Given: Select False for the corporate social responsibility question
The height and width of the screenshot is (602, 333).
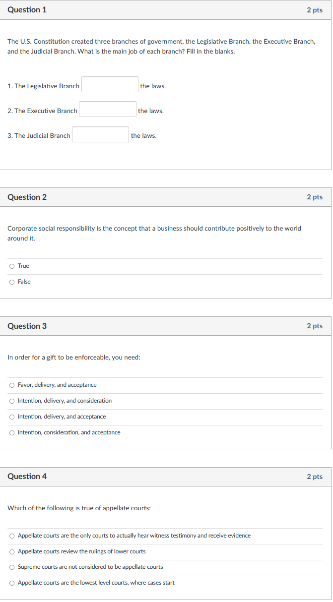Looking at the screenshot, I should 11,282.
